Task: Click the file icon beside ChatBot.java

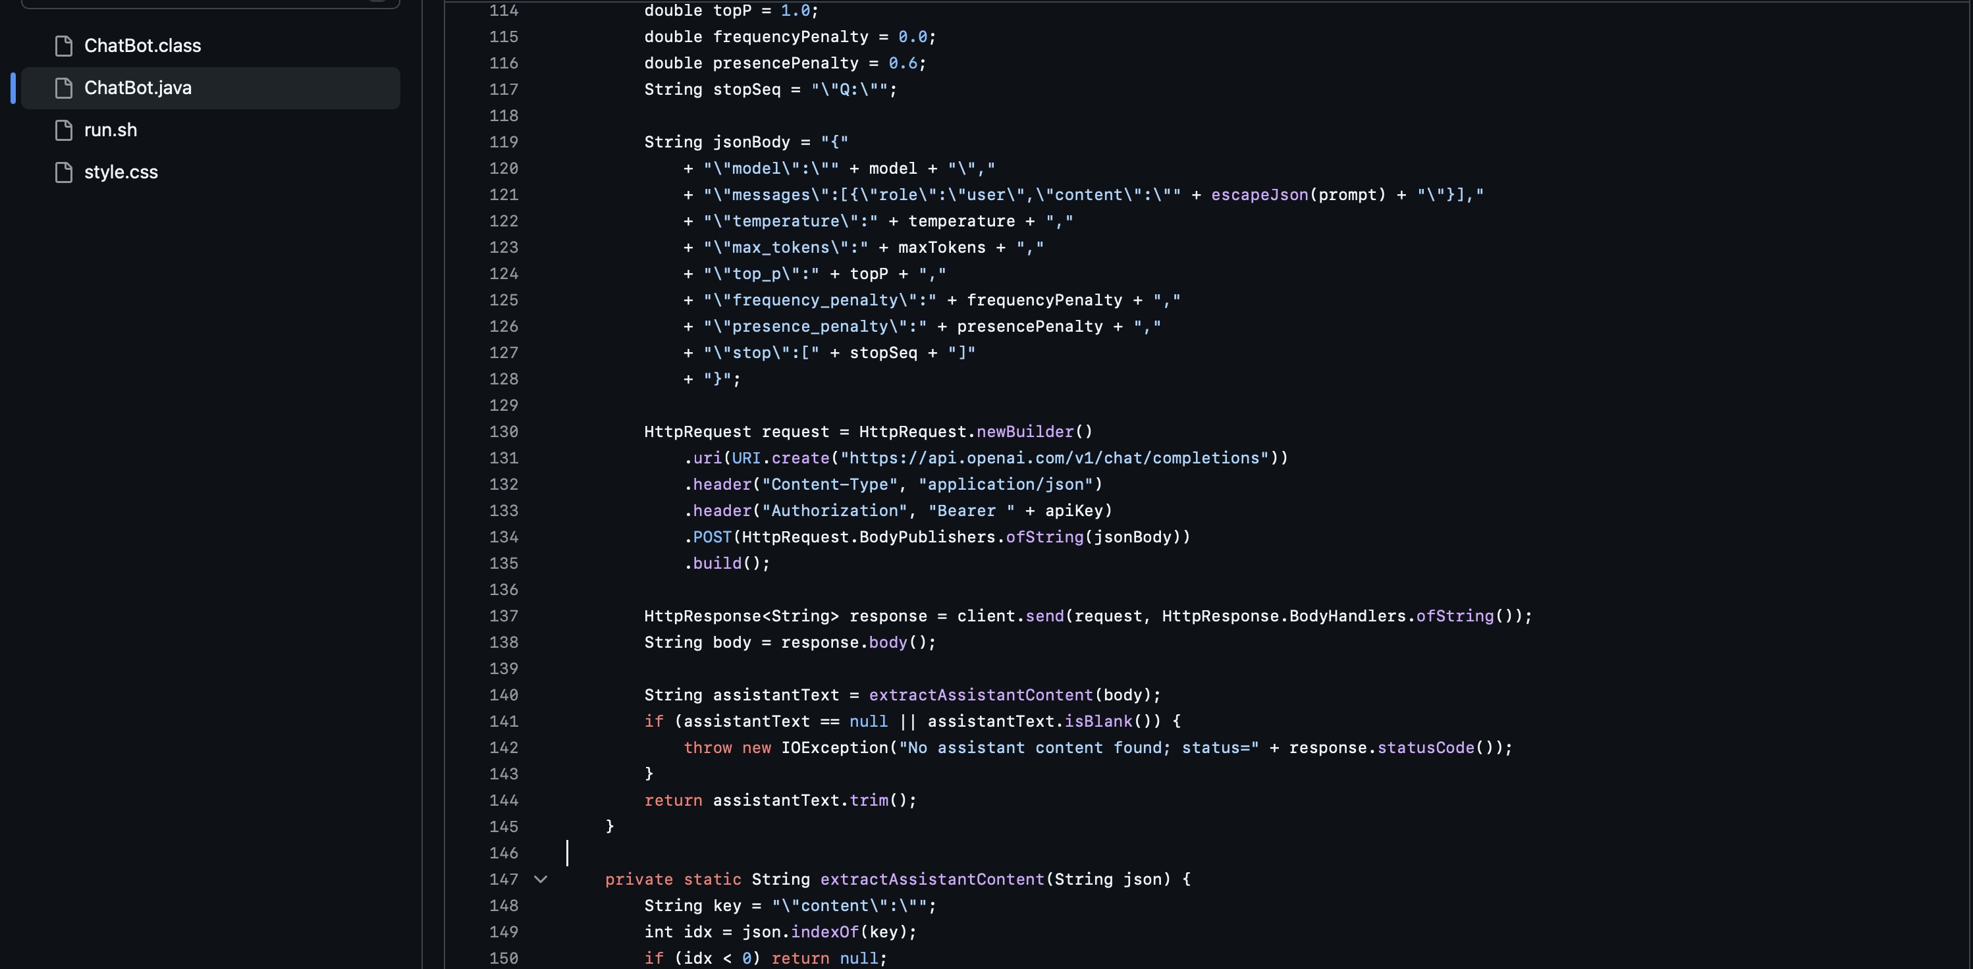Action: pyautogui.click(x=64, y=88)
